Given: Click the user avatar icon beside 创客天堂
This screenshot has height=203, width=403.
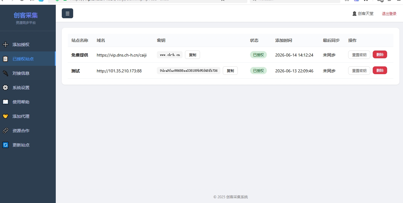Looking at the screenshot, I should (x=354, y=13).
